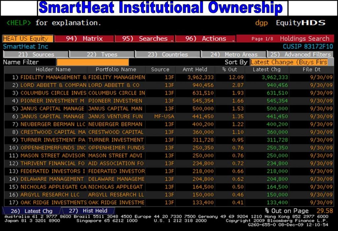Switch to the 27) Hist Held tab
338x231 pixels.
point(87,211)
